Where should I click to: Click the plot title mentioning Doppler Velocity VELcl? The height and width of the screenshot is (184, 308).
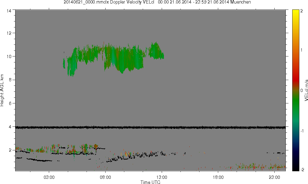157,2
